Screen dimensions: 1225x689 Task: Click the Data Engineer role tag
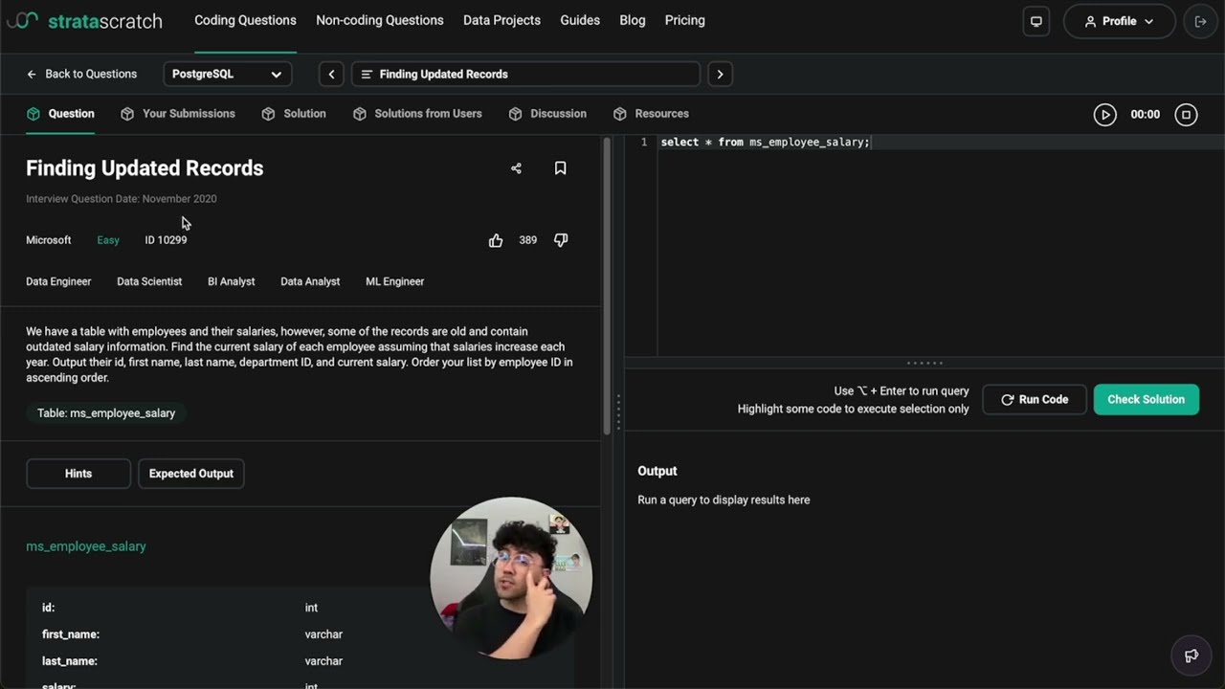tap(58, 281)
